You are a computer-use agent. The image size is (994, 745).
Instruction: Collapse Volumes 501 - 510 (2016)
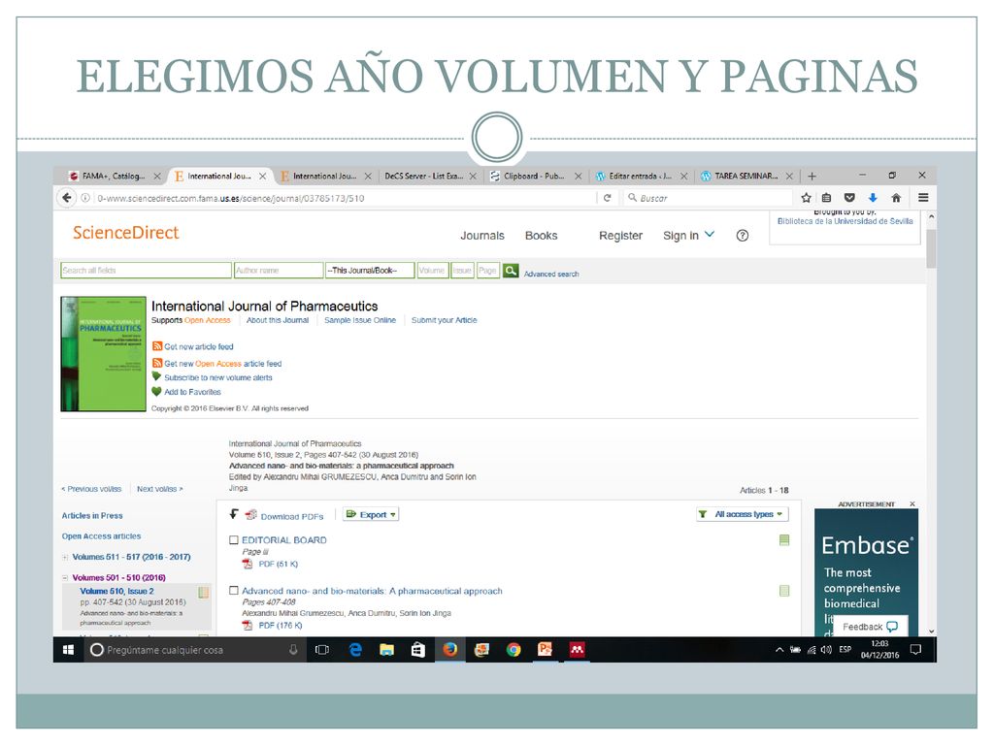[65, 578]
